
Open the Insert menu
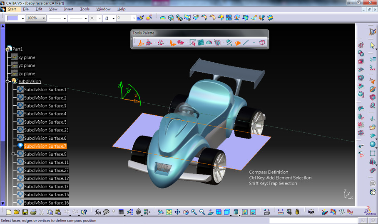(69, 9)
